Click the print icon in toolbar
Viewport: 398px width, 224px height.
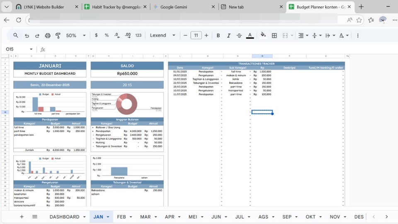(x=48, y=36)
